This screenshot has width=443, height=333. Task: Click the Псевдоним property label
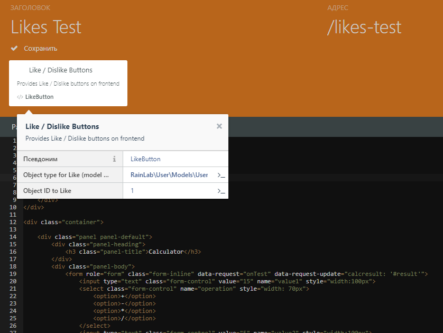(40, 159)
